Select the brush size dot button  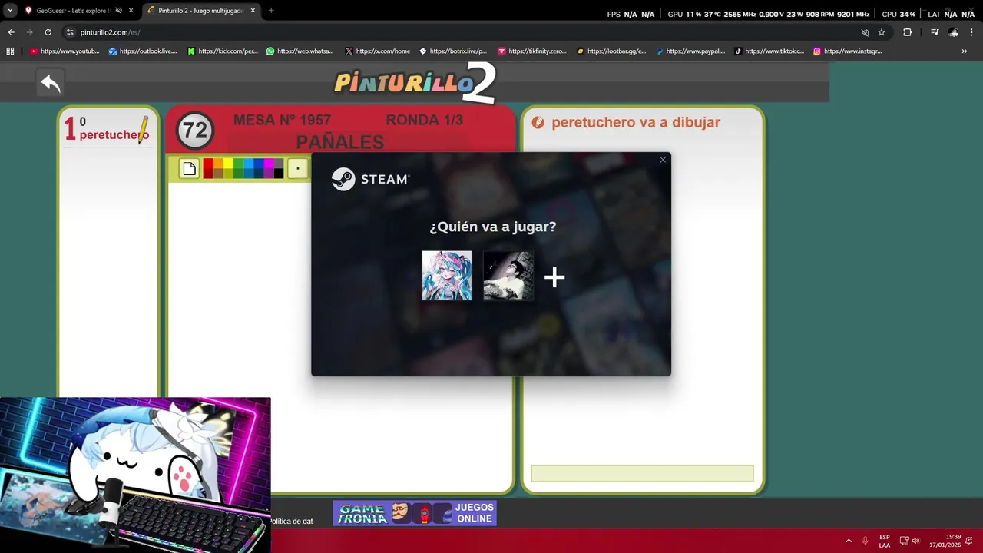point(298,169)
